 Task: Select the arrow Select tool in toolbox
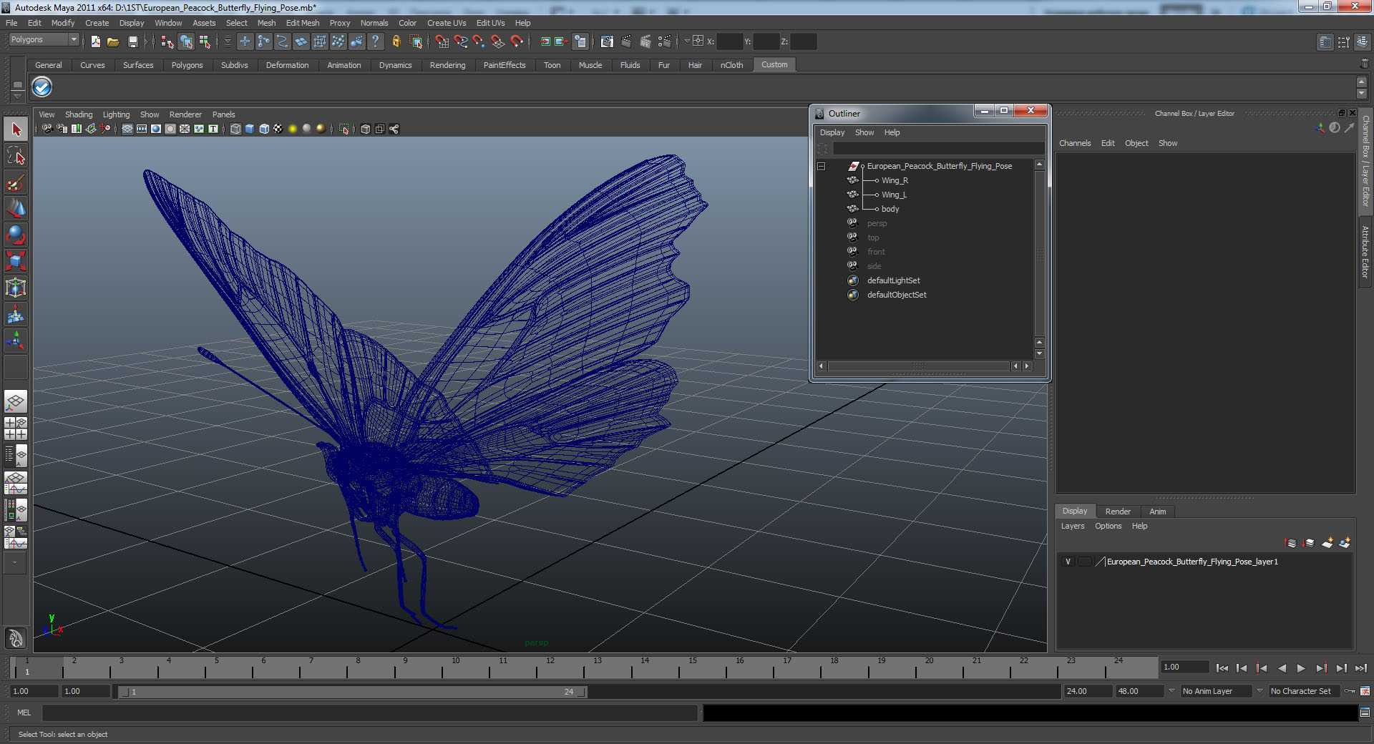click(16, 129)
